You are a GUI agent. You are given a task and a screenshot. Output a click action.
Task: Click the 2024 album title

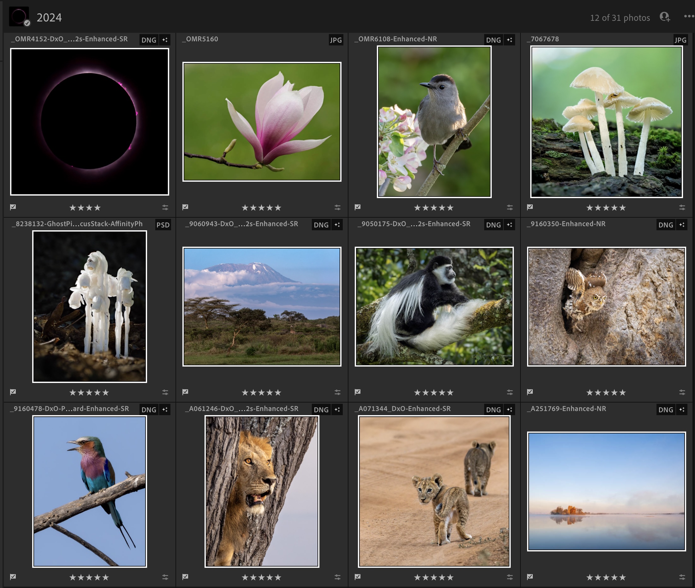coord(49,18)
